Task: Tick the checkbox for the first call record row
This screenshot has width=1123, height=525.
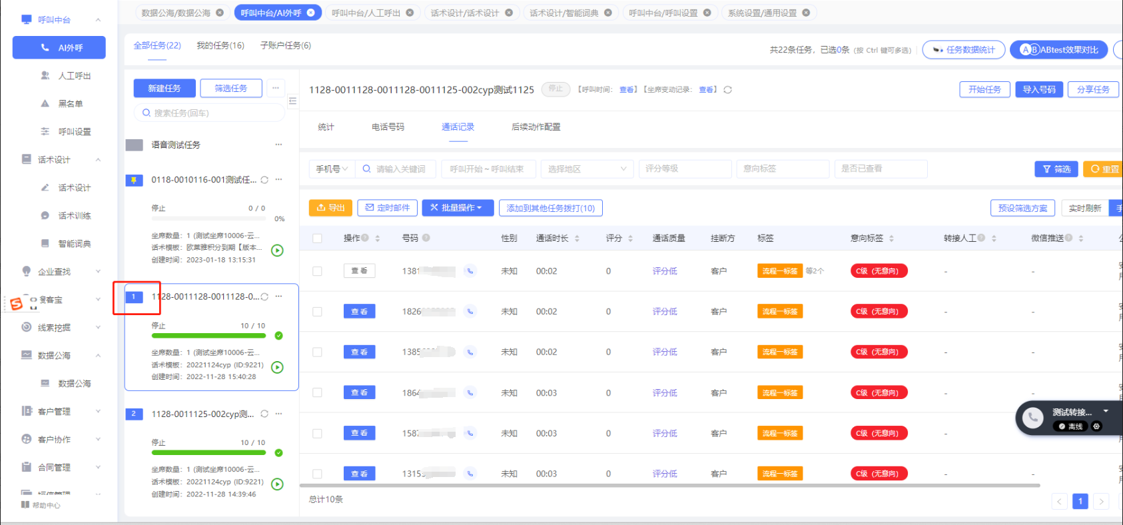Action: click(x=317, y=271)
